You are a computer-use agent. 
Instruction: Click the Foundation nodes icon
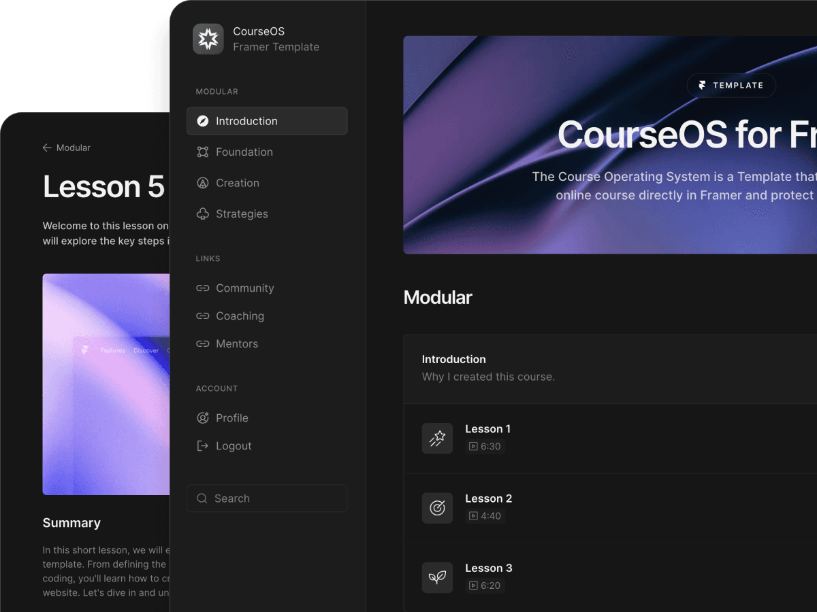click(x=202, y=152)
